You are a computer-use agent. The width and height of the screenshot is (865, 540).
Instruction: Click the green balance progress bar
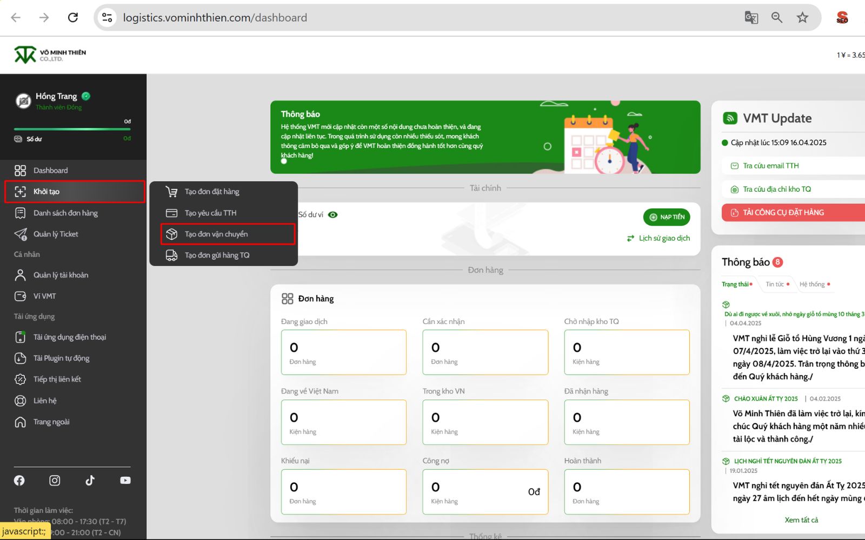point(72,129)
